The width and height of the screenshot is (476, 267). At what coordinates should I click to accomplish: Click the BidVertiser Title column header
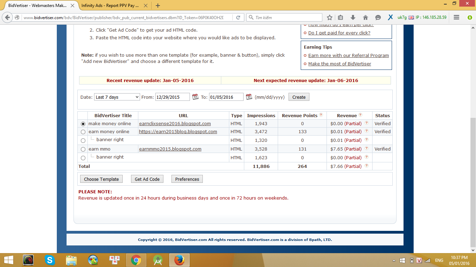[113, 115]
